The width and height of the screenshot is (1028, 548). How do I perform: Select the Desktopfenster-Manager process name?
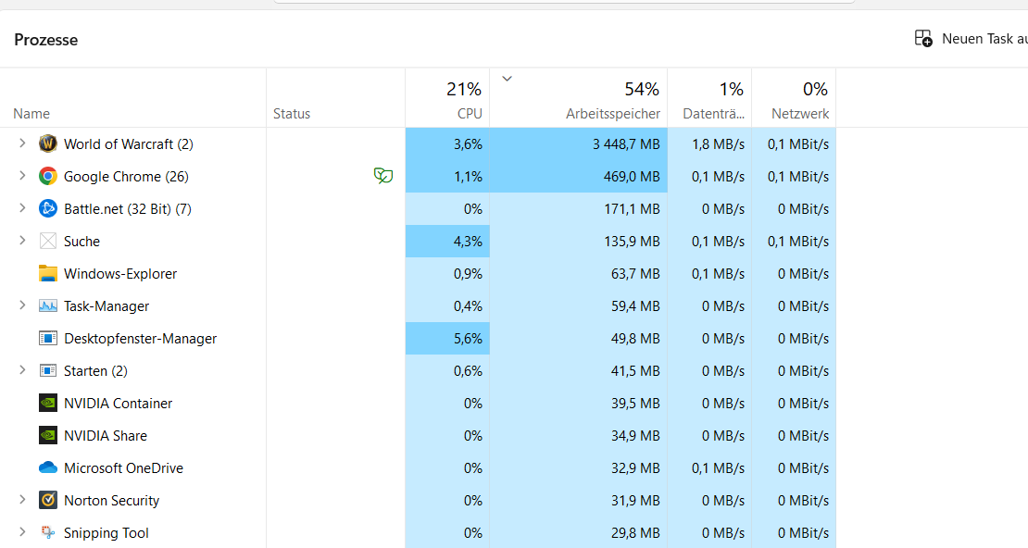pos(140,338)
